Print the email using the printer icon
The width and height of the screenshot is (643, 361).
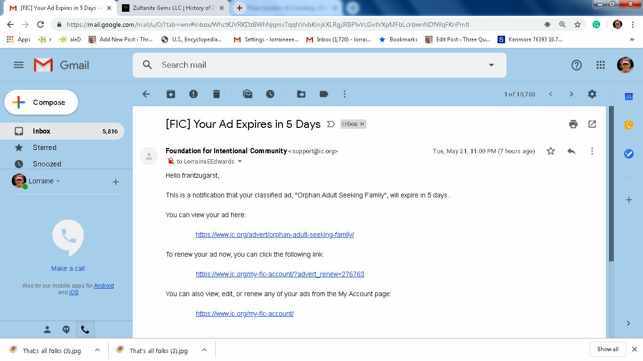tap(573, 124)
